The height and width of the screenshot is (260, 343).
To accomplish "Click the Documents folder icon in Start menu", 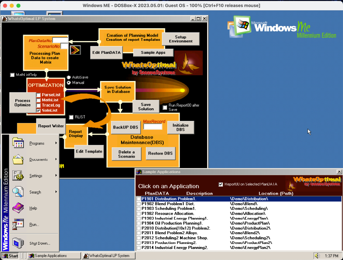I will pyautogui.click(x=18, y=160).
